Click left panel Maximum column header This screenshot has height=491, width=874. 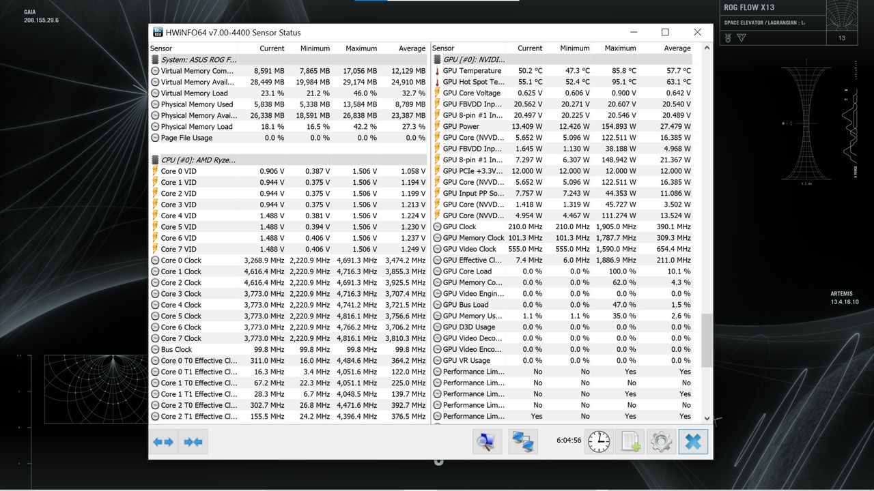pyautogui.click(x=361, y=48)
